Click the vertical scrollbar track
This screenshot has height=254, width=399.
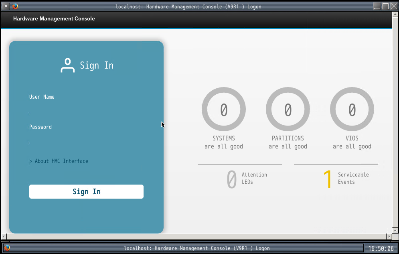point(395,122)
